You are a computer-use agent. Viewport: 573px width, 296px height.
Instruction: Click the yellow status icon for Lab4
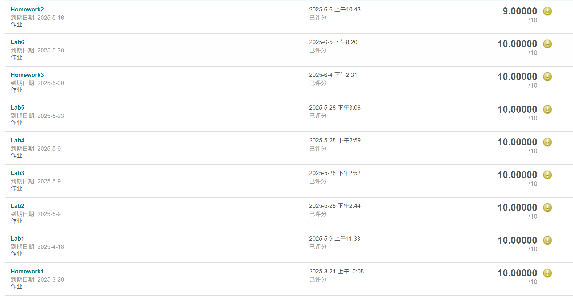pos(547,142)
